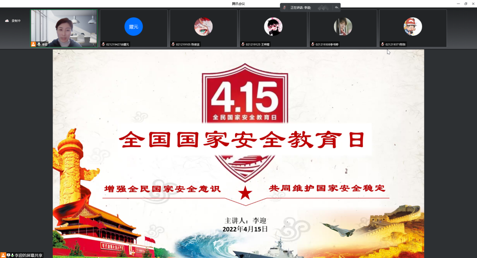Click the green microphone icon on 李迎's video
Viewport: 477px width, 258px height.
click(x=39, y=44)
